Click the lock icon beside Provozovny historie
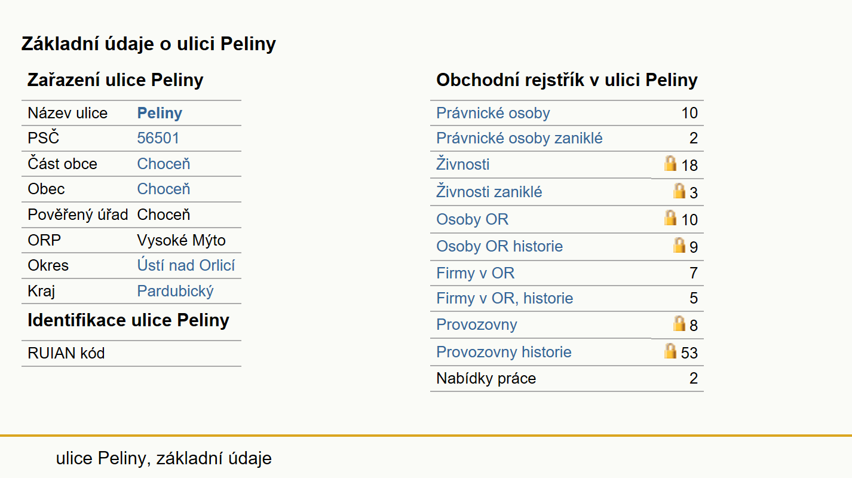 [670, 351]
